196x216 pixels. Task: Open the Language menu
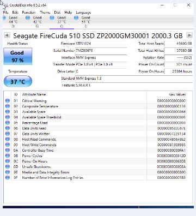pos(83,13)
